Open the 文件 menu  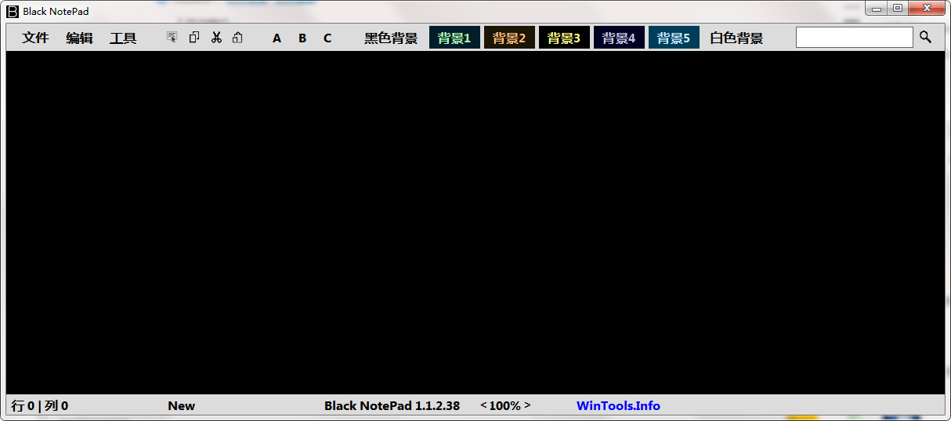click(35, 38)
